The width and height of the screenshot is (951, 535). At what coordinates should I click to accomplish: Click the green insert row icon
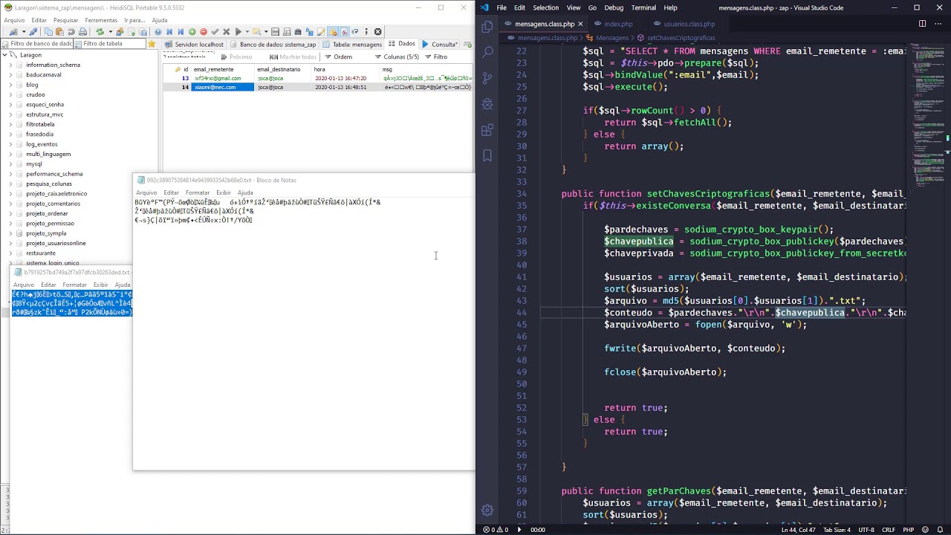click(x=192, y=32)
